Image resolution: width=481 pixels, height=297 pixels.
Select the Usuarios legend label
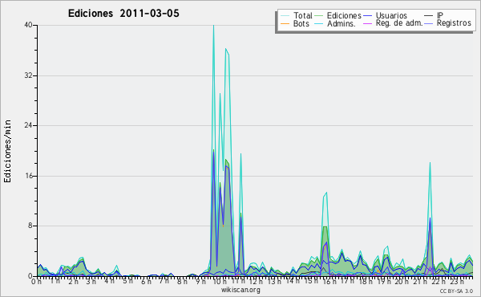click(391, 15)
